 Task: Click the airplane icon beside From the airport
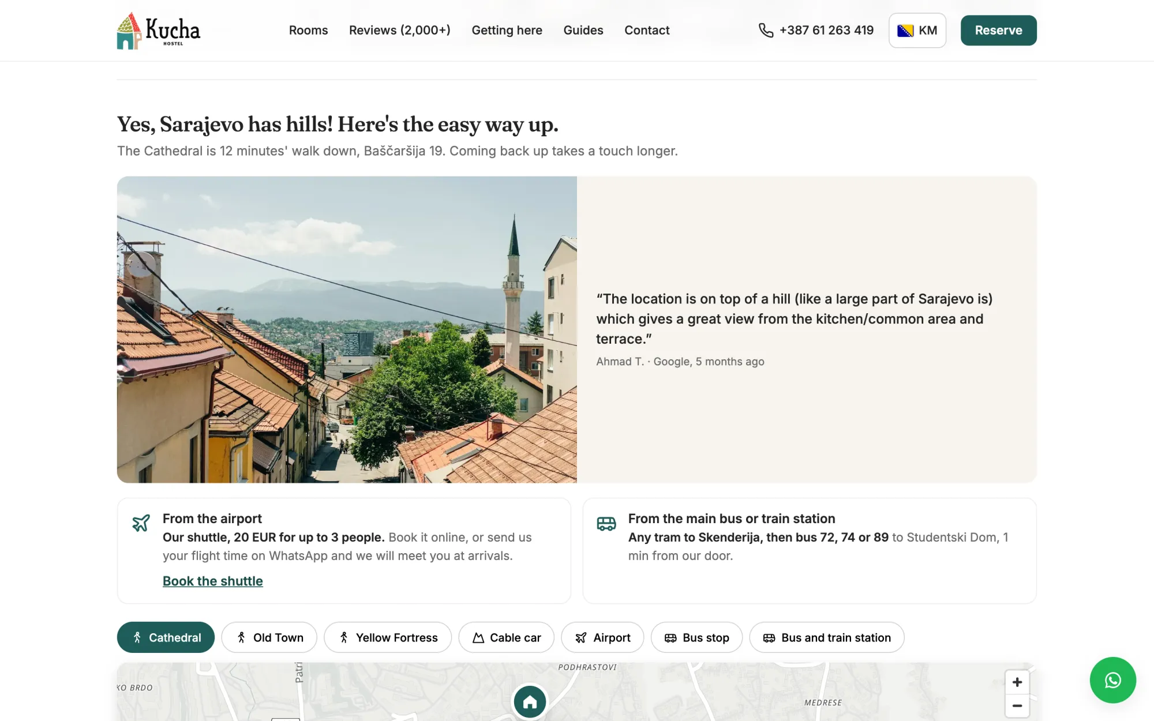point(141,523)
